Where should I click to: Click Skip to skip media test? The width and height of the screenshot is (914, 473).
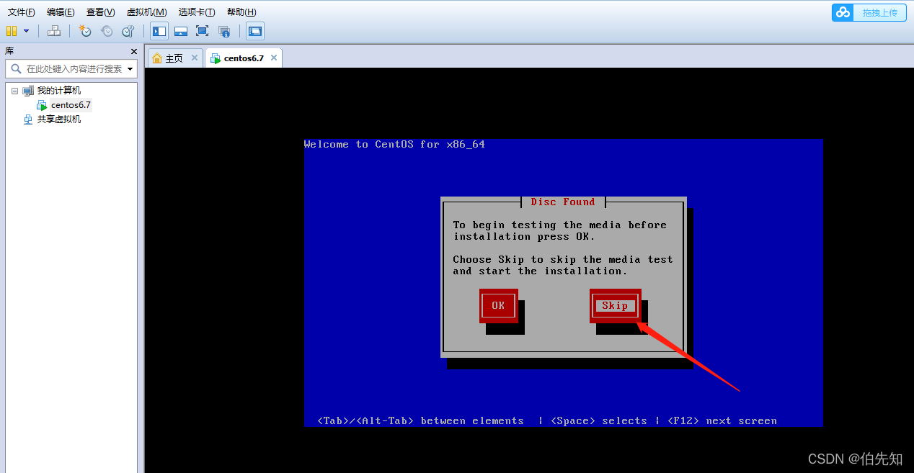(615, 305)
